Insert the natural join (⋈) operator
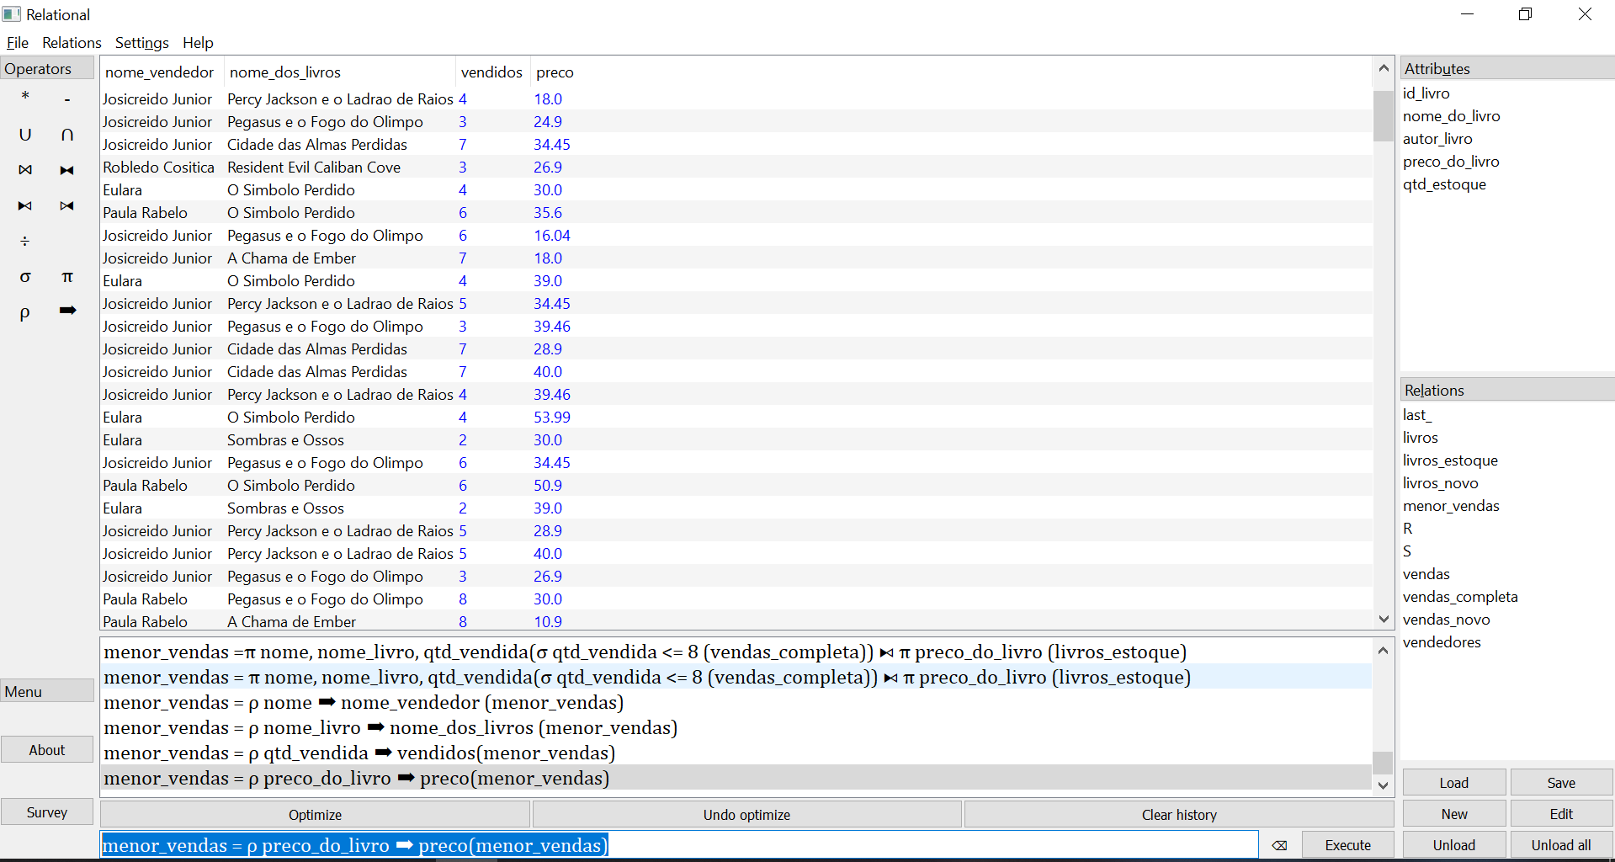 [x=25, y=170]
